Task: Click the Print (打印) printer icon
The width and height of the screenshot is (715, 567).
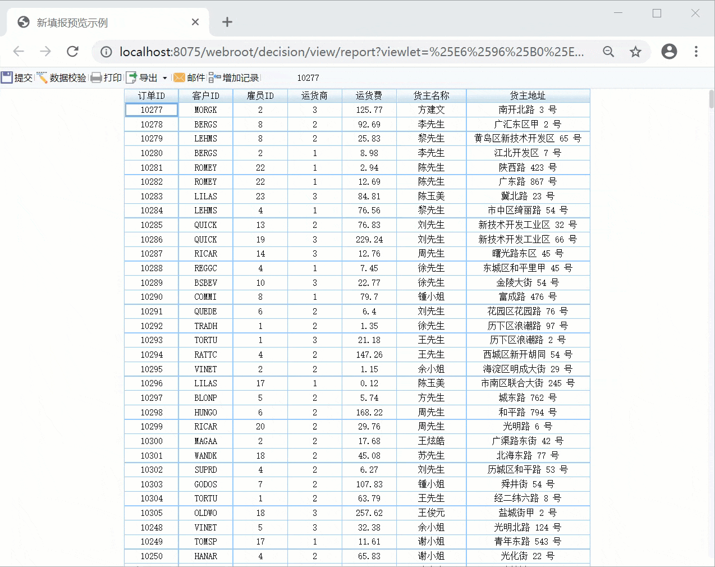Action: pyautogui.click(x=97, y=77)
